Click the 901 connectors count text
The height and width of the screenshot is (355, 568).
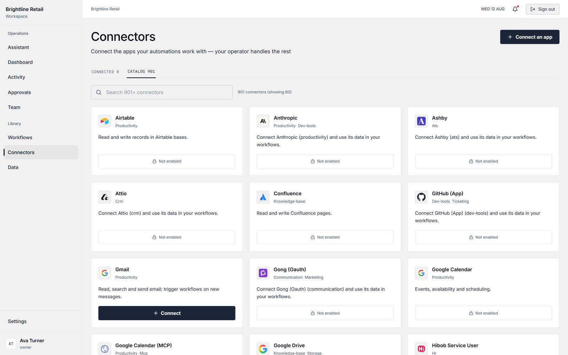pyautogui.click(x=265, y=92)
